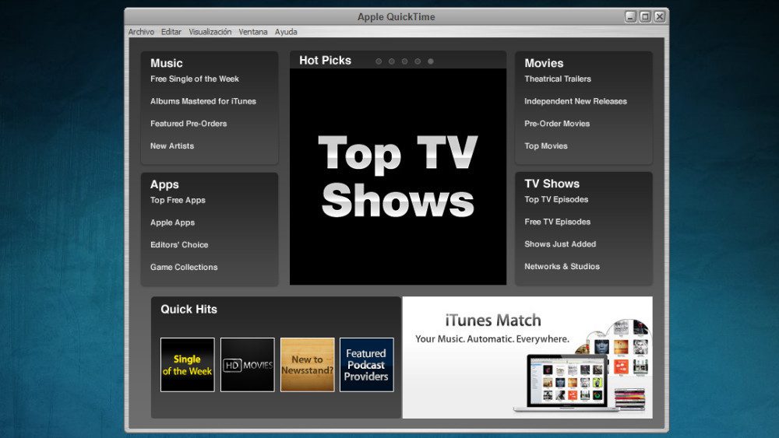
Task: Click the New to Newsstand tile
Action: tap(307, 365)
